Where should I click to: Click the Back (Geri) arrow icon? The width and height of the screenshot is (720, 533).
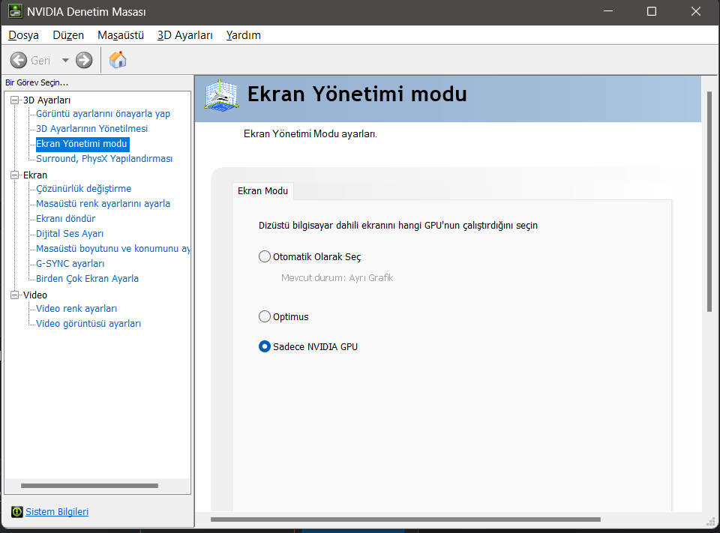[19, 60]
